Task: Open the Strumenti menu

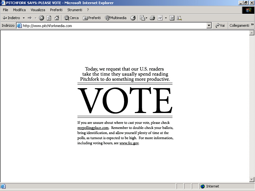Action: [75, 10]
